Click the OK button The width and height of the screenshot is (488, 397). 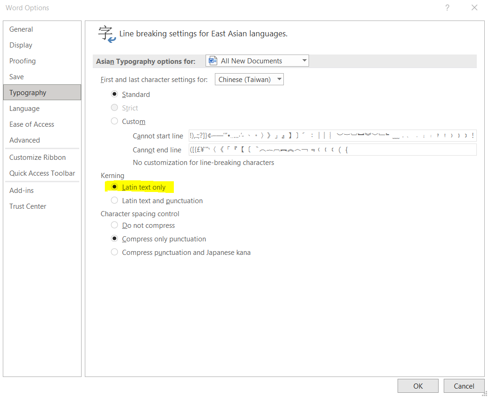click(418, 386)
